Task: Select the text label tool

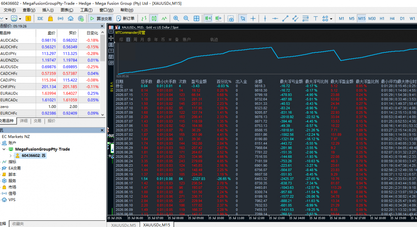Action: point(316,18)
